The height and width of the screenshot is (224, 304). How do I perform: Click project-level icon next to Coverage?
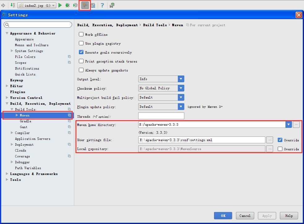[69, 156]
